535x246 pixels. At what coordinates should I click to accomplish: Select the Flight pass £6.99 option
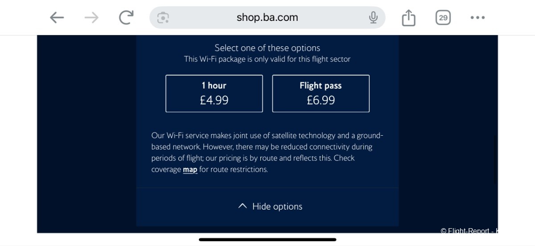321,93
